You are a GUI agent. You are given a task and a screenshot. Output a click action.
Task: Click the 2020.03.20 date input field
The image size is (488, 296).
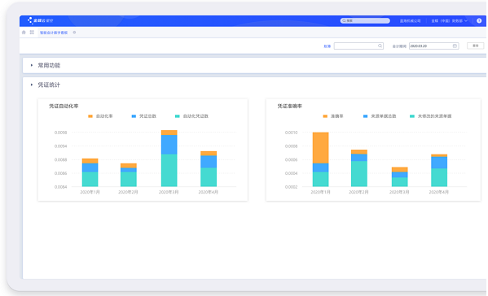pyautogui.click(x=433, y=46)
